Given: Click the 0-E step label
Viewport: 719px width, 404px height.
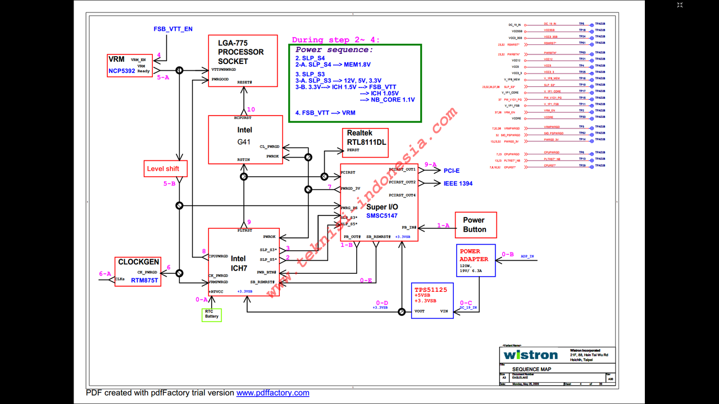Looking at the screenshot, I should click(366, 281).
